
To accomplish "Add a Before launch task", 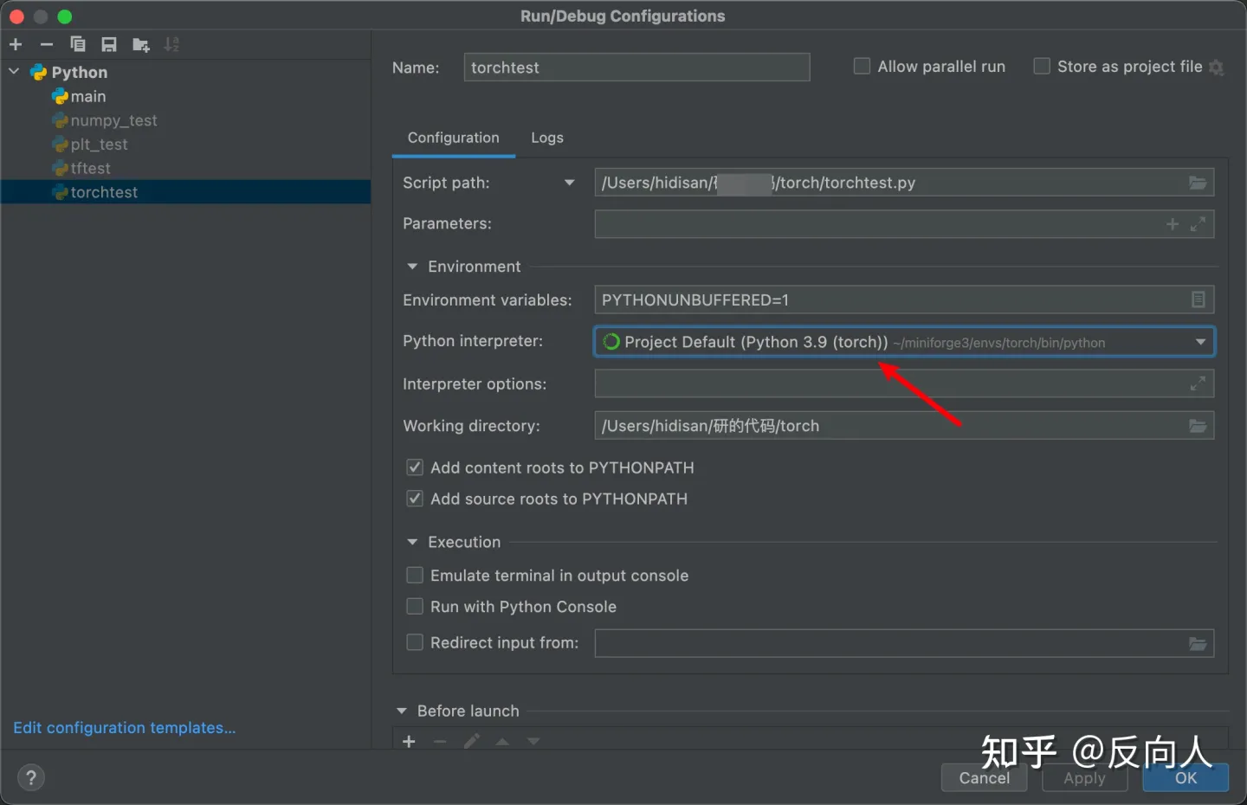I will click(409, 742).
